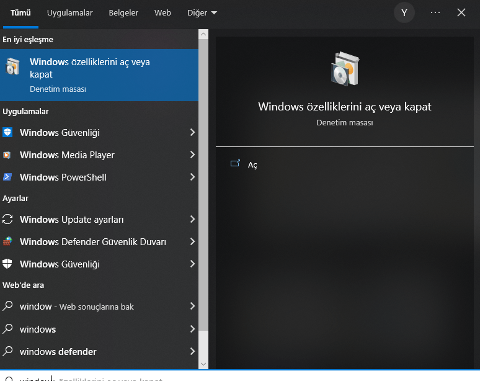480x381 pixels.
Task: Expand the Windows Media Player result arrow
Action: point(192,155)
